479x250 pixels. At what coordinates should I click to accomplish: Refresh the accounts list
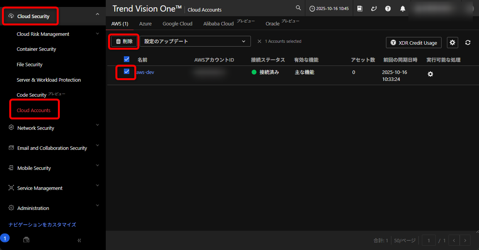click(468, 42)
